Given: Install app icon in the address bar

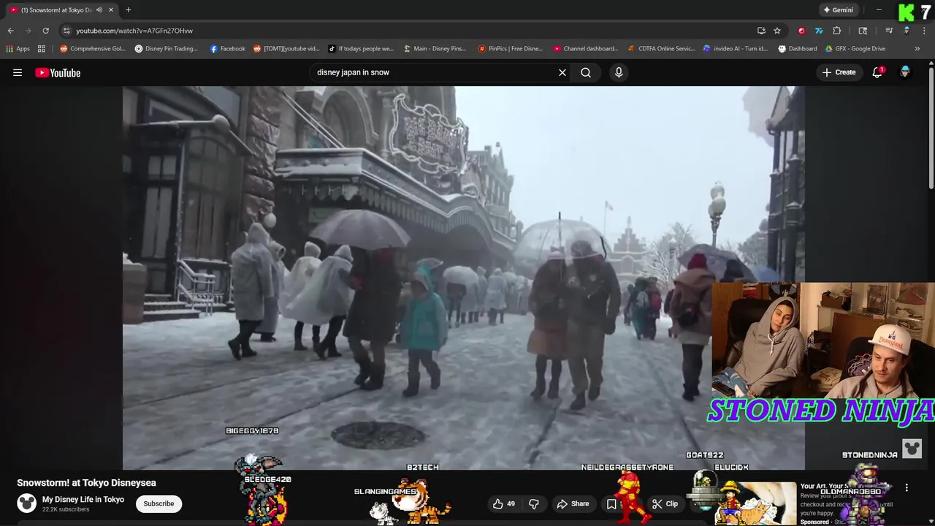Looking at the screenshot, I should tap(761, 31).
